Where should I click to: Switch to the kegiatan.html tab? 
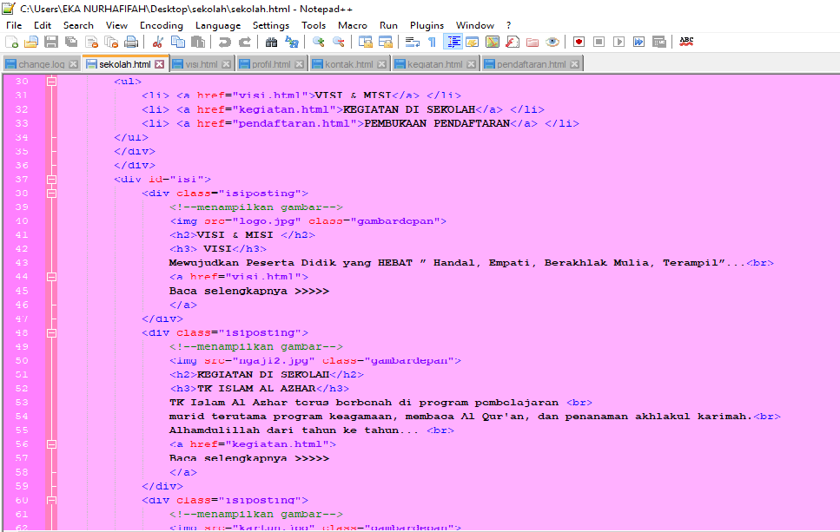click(x=434, y=63)
